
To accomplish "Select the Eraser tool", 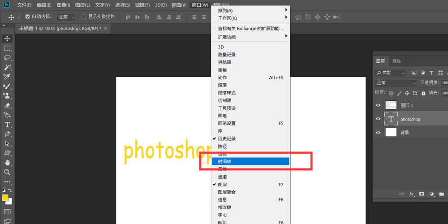I will click(x=7, y=106).
